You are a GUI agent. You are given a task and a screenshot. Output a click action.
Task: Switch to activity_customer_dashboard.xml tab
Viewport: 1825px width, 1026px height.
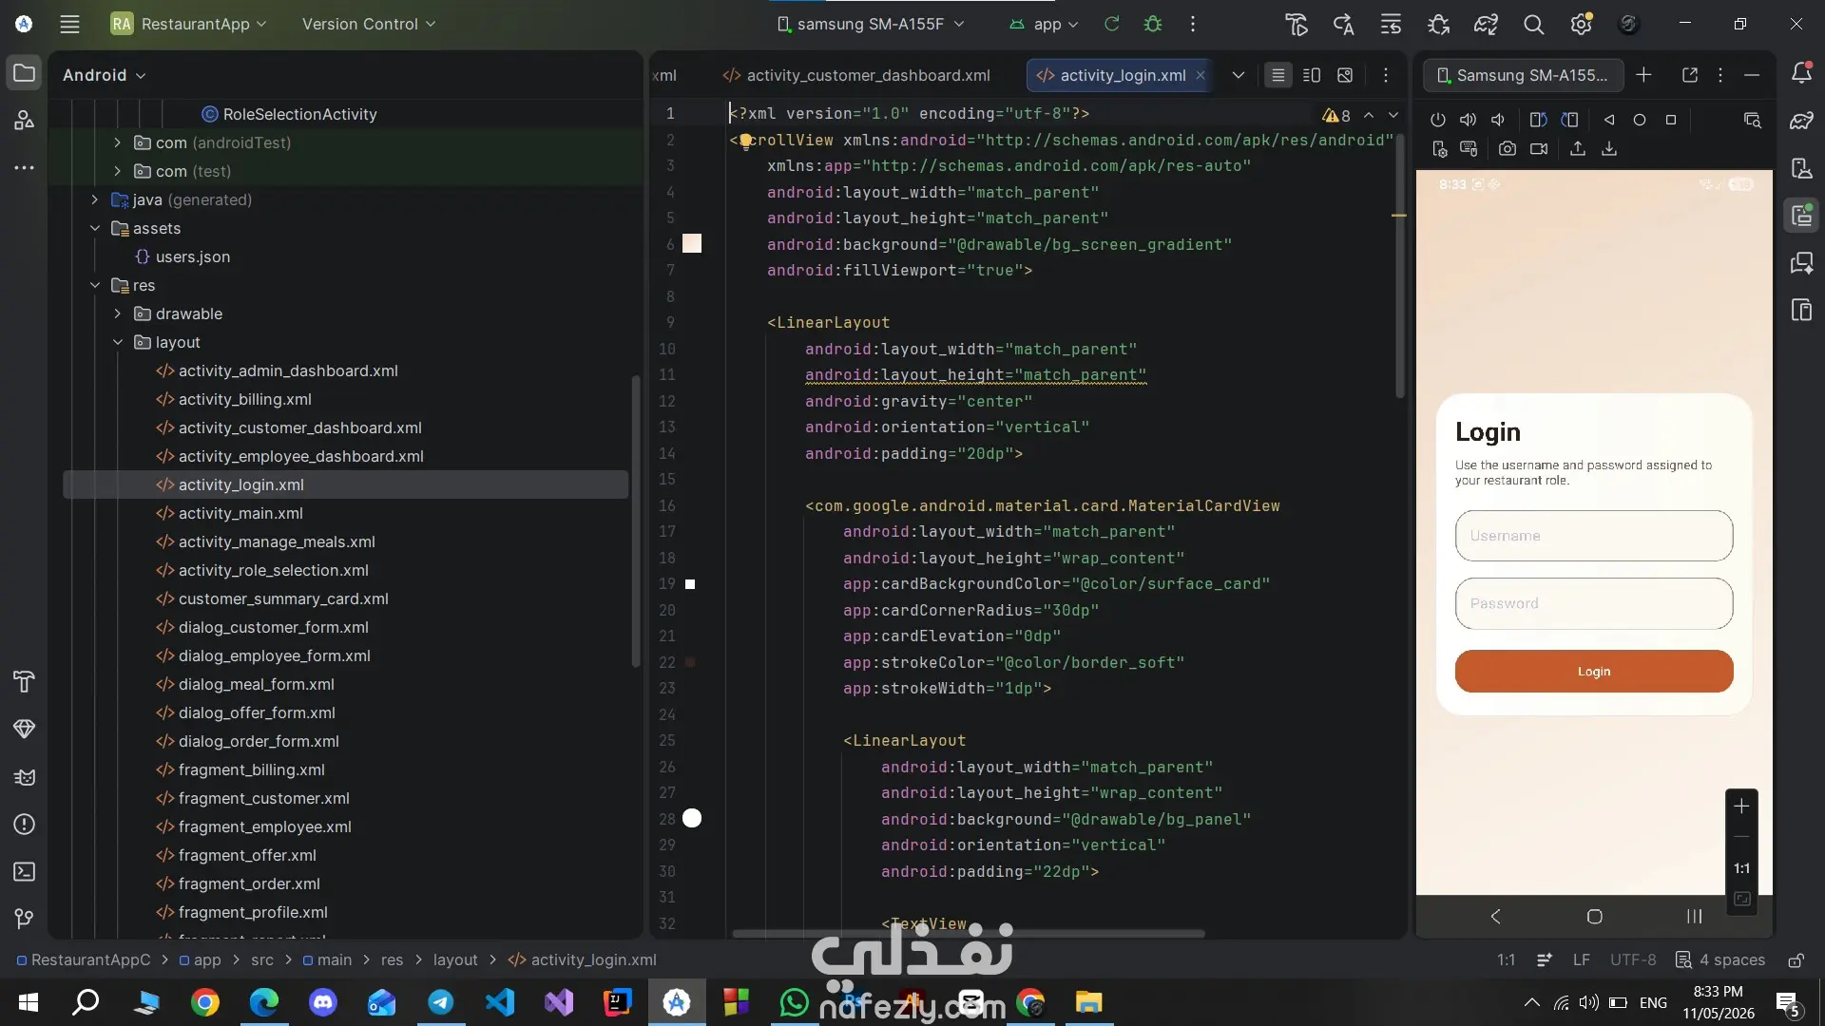pyautogui.click(x=855, y=75)
